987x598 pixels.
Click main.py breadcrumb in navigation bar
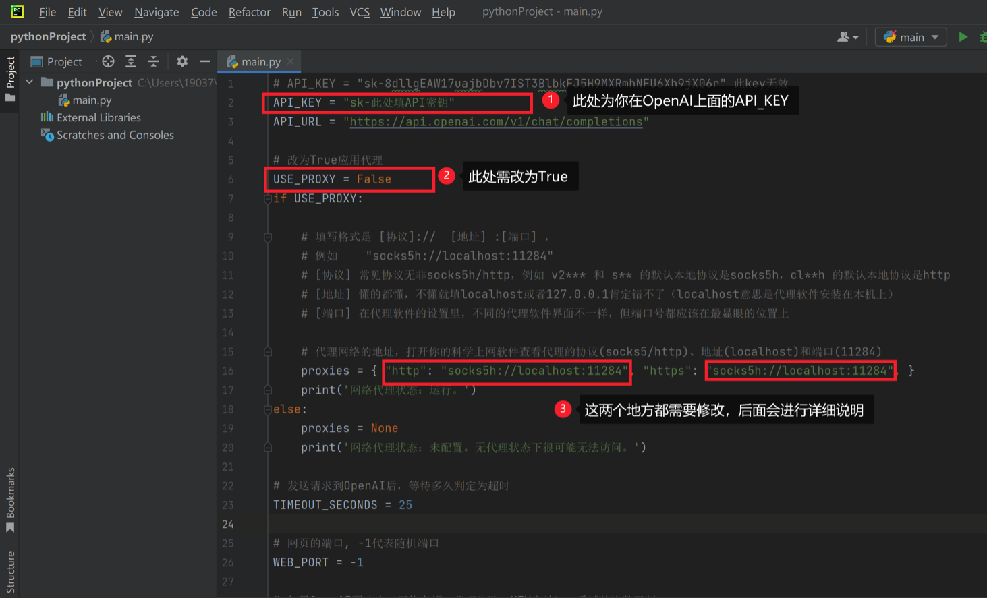tap(127, 36)
